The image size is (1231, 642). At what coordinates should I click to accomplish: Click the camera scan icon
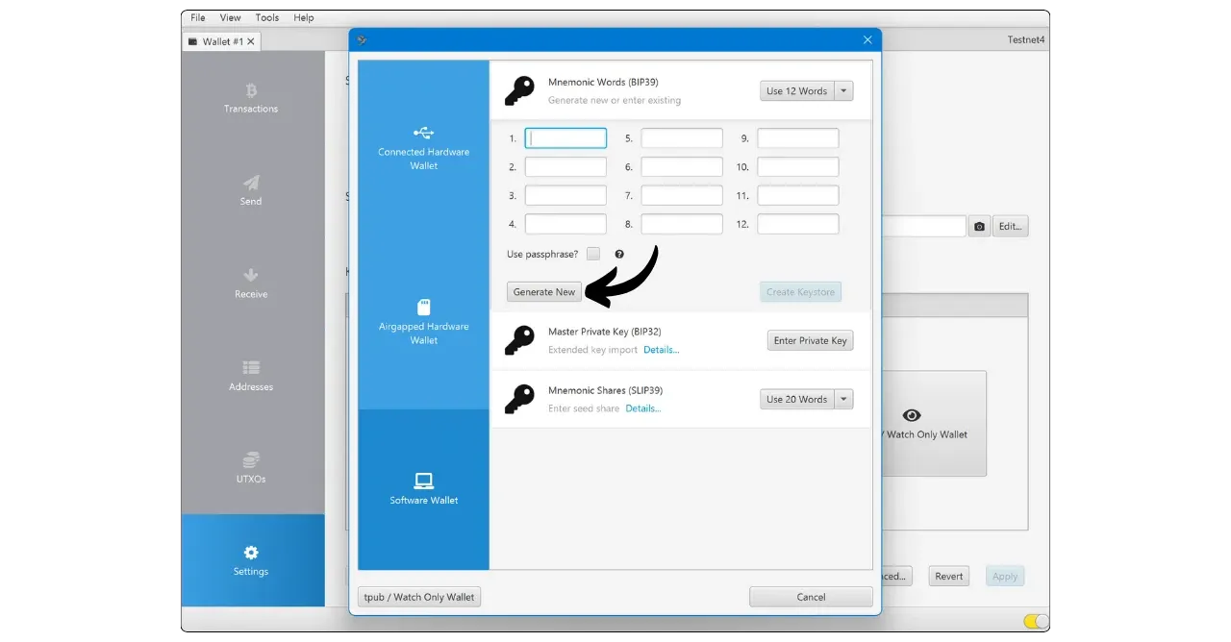coord(979,227)
